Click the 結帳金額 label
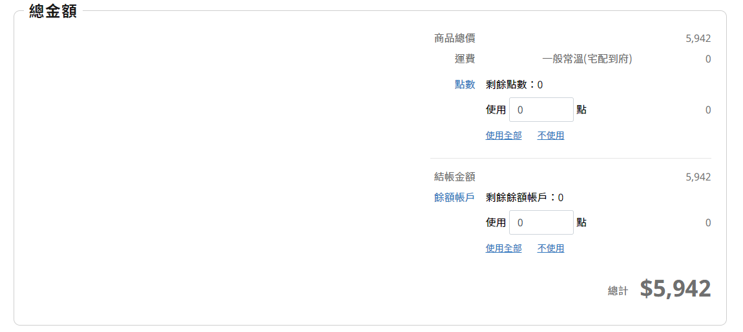This screenshot has width=743, height=332. [454, 177]
